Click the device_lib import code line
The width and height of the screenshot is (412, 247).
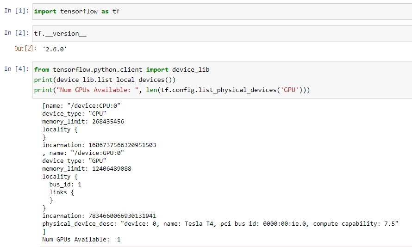pos(122,69)
